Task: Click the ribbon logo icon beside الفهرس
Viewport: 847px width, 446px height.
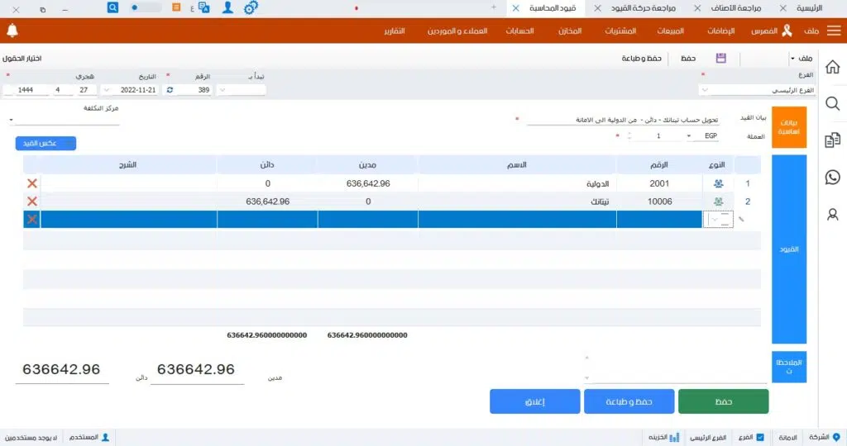Action: point(787,31)
